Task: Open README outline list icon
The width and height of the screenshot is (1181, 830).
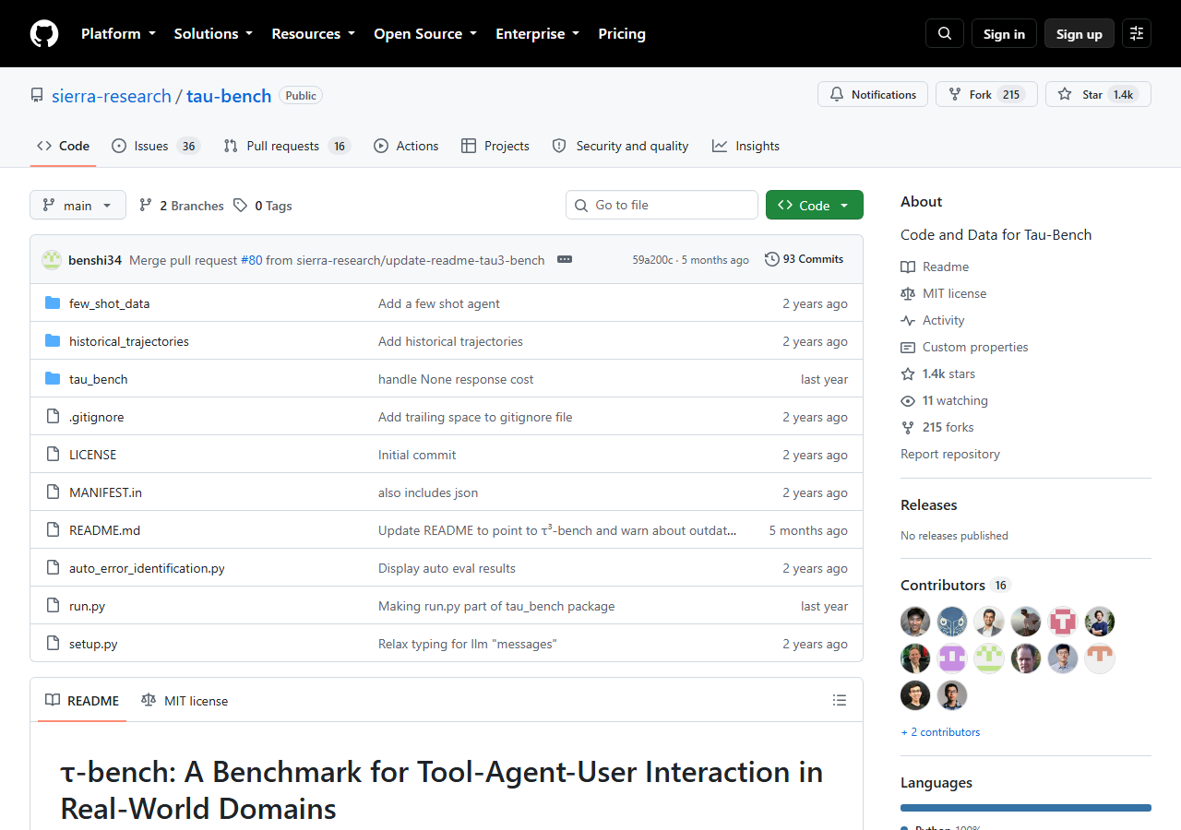Action: tap(840, 701)
